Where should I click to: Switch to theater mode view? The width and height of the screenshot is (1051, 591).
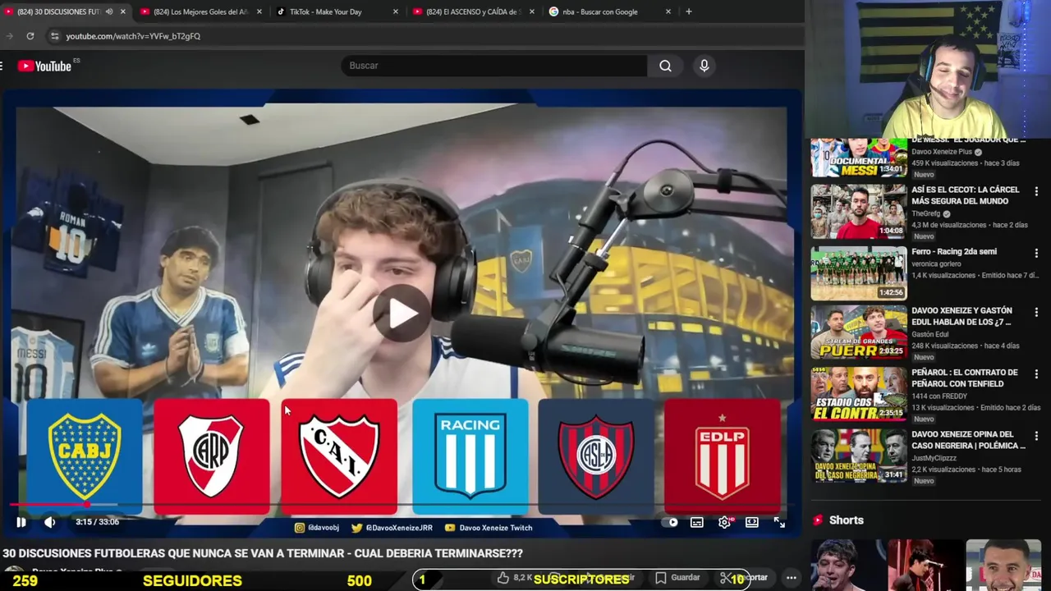point(751,522)
